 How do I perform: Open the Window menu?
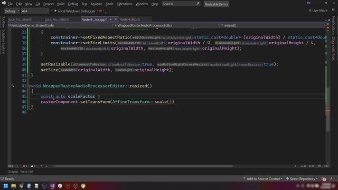click(142, 4)
